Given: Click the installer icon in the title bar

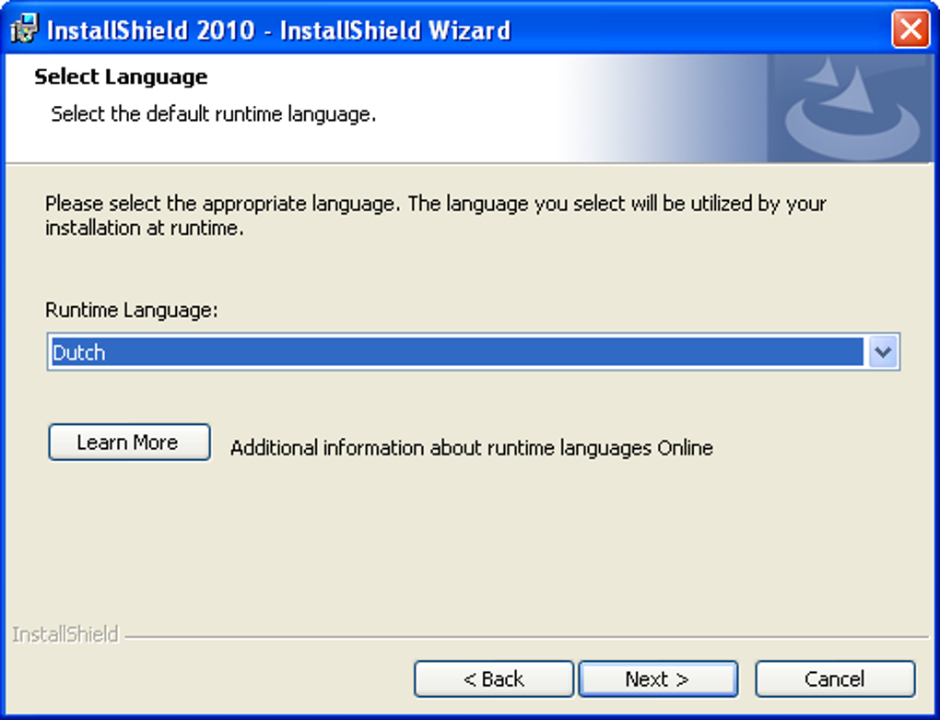Looking at the screenshot, I should (x=25, y=29).
